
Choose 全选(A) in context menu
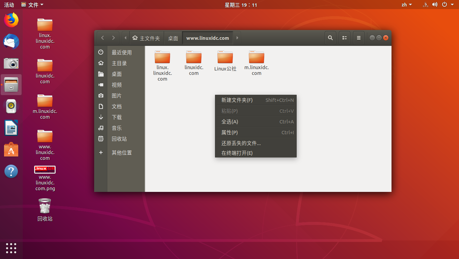[256, 121]
